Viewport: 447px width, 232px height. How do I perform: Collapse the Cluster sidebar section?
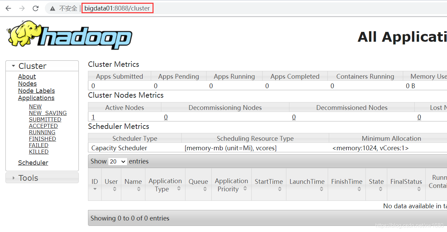point(14,66)
